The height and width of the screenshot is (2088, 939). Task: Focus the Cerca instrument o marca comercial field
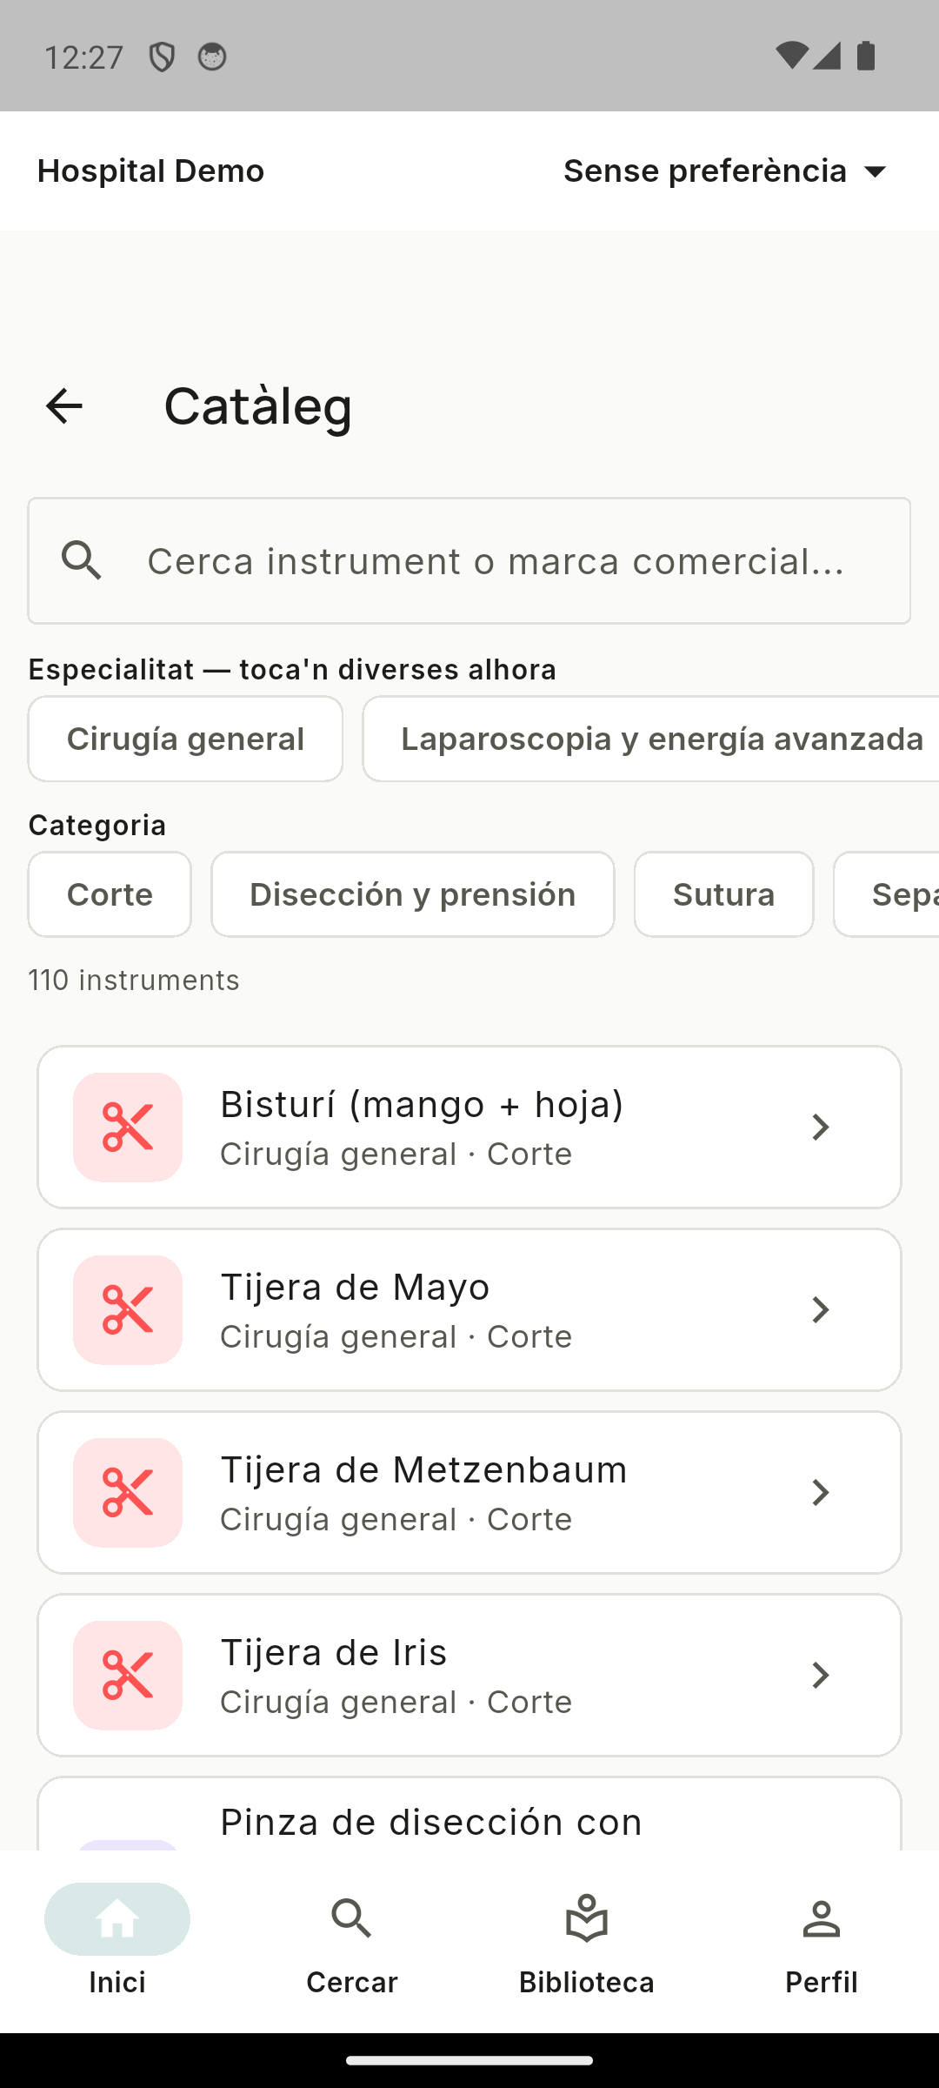click(x=469, y=561)
